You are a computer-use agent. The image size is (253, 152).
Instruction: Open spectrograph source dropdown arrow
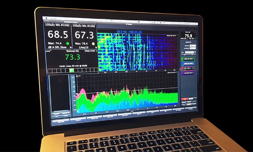[x=175, y=36]
